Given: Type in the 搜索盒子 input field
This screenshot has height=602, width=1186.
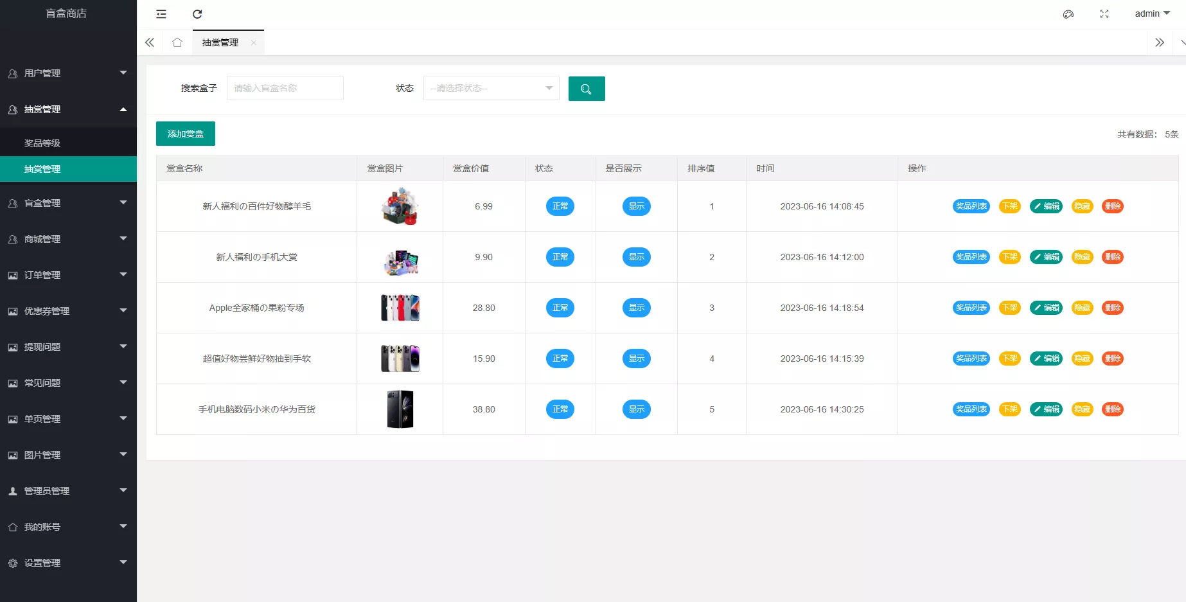Looking at the screenshot, I should coord(285,88).
